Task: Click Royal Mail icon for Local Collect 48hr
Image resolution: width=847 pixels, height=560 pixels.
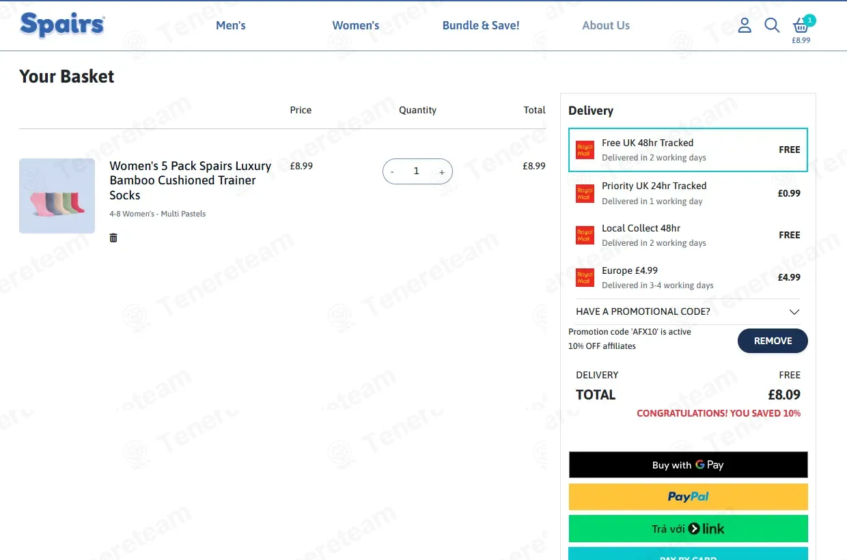Action: 585,236
